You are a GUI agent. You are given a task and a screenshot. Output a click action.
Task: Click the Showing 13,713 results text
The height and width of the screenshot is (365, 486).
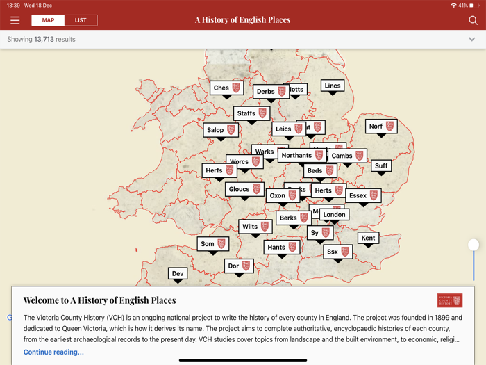click(x=41, y=39)
